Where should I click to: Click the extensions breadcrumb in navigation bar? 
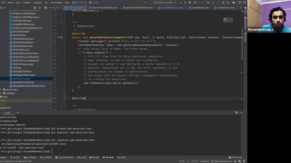pos(56,3)
